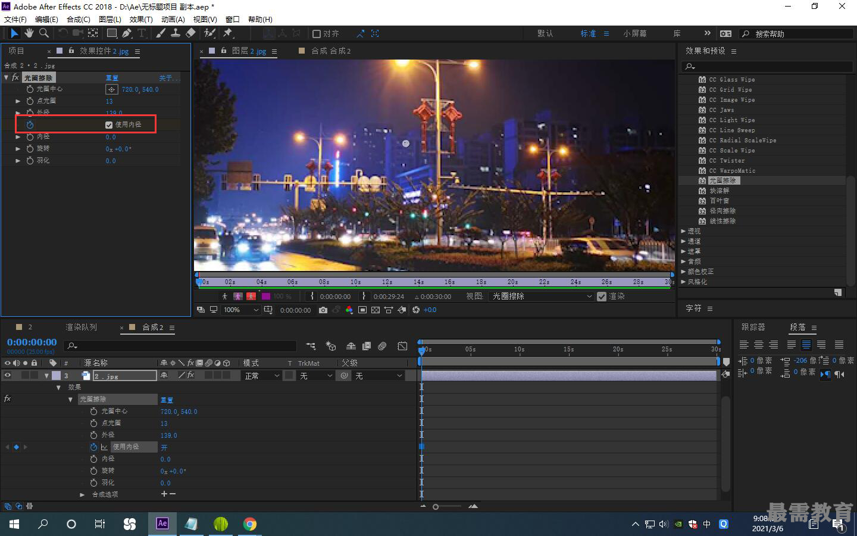This screenshot has width=857, height=536.
Task: Toggle the 对齐 snapping checkbox
Action: click(x=317, y=34)
